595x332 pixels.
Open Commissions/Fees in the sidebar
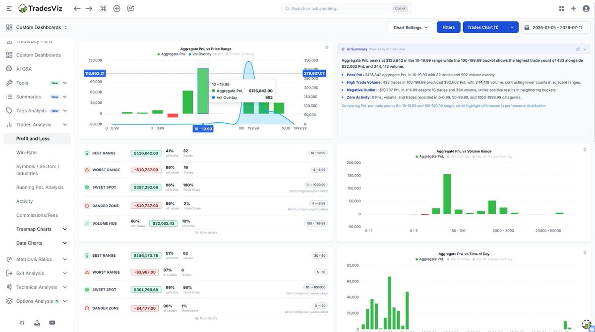click(37, 215)
